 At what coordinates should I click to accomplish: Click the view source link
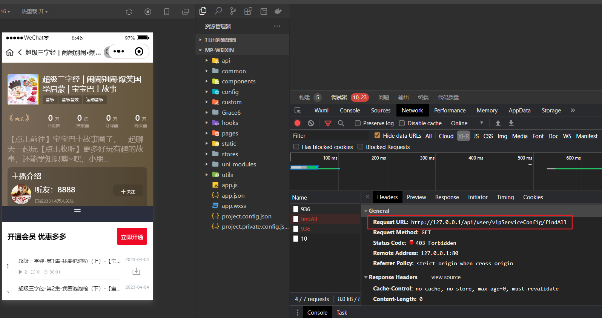[x=446, y=277]
